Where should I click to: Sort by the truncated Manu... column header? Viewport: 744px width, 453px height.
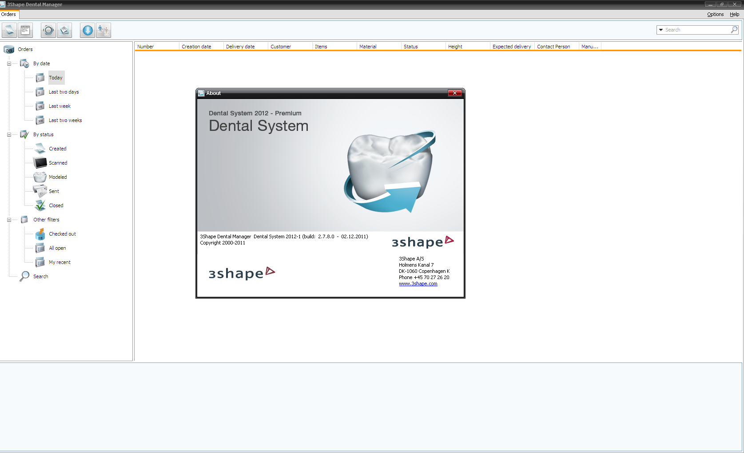tap(590, 47)
